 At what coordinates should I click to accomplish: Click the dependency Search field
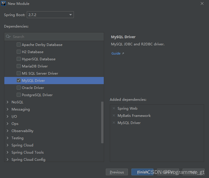point(54,37)
